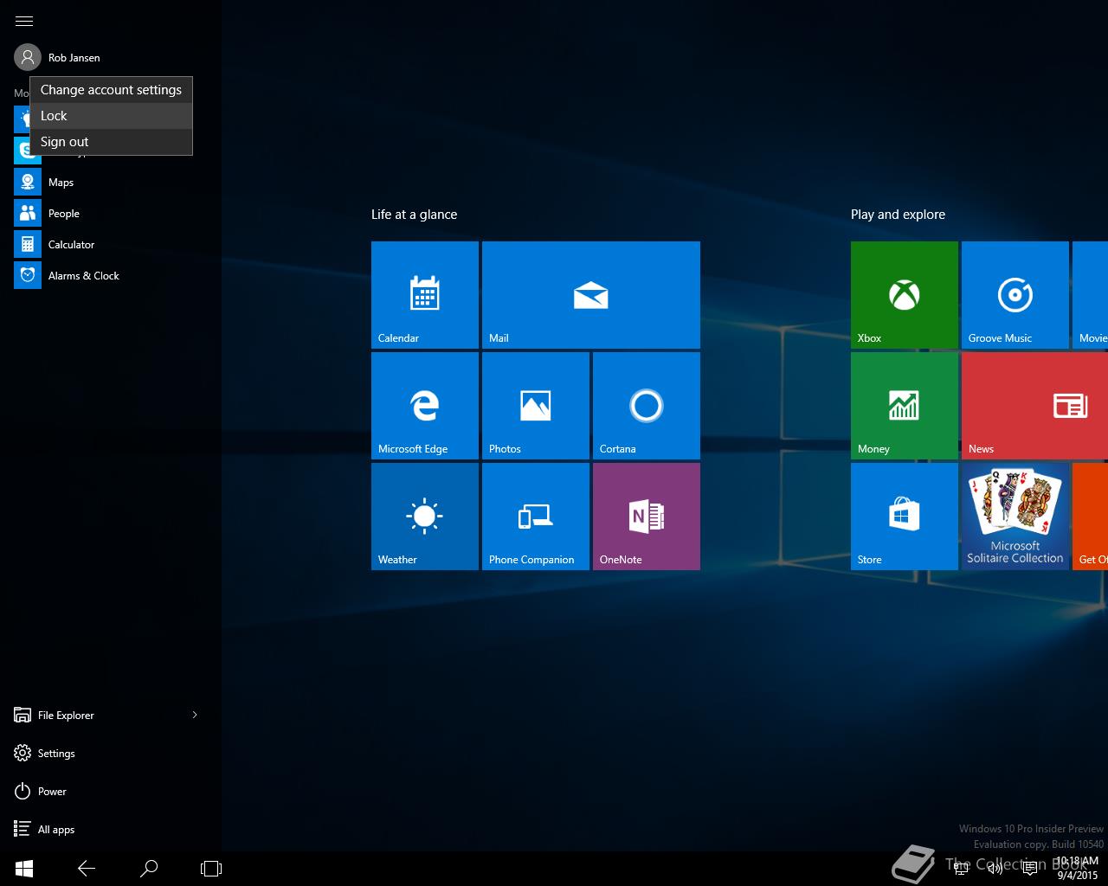Launch the Microsoft Edge tile
The image size is (1108, 886).
tap(425, 406)
